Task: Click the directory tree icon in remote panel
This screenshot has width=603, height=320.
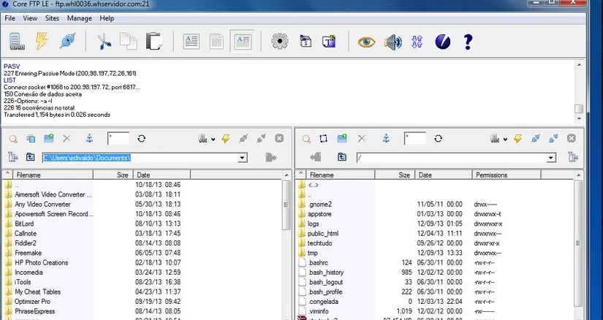Action: [x=573, y=157]
